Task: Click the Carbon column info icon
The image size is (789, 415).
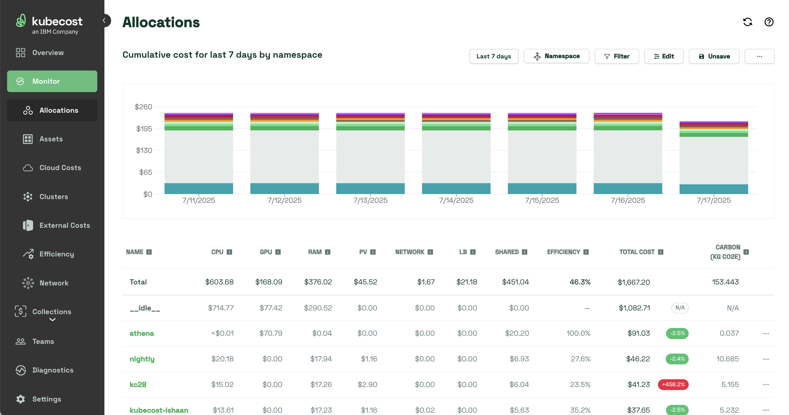Action: 746,252
